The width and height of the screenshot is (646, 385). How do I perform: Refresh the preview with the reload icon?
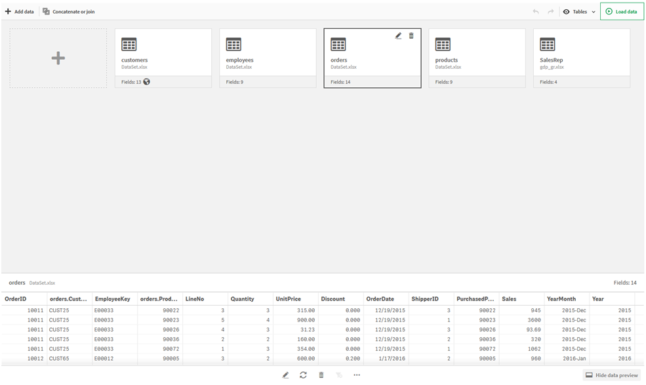click(x=303, y=375)
